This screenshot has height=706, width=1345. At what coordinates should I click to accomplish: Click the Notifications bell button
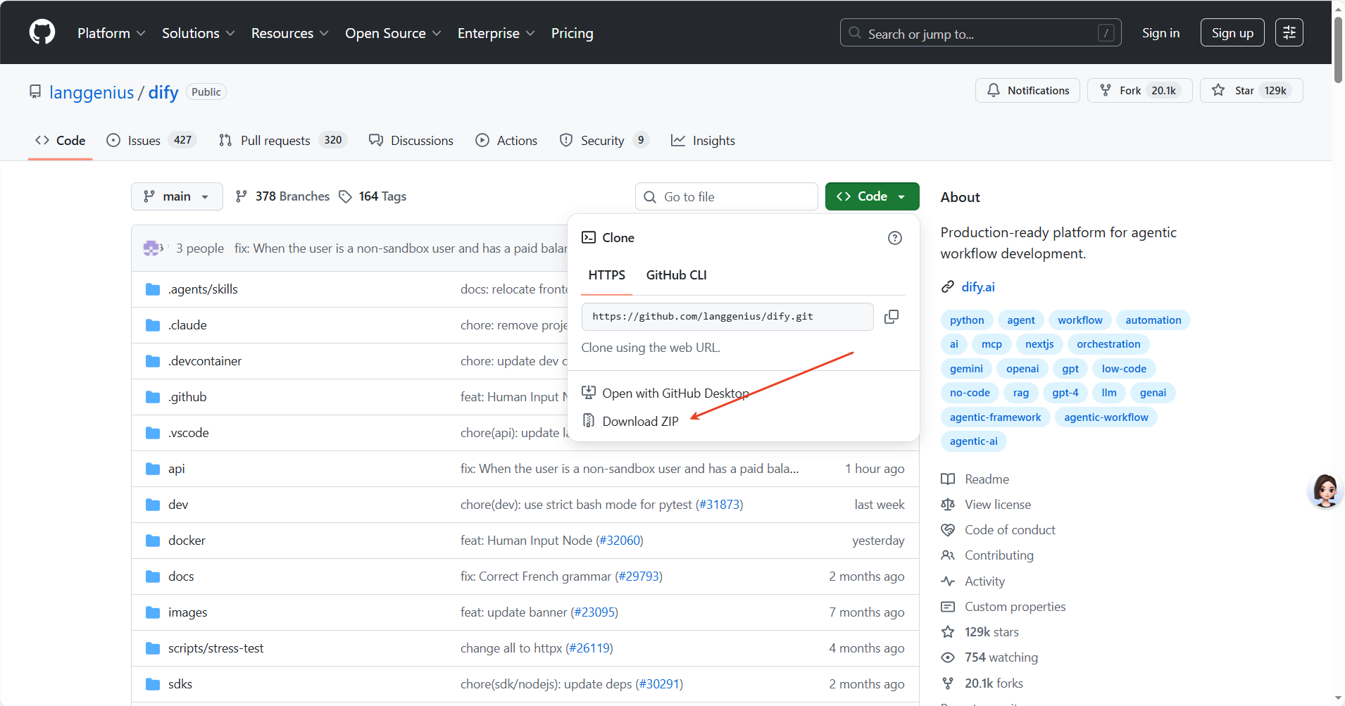1027,91
